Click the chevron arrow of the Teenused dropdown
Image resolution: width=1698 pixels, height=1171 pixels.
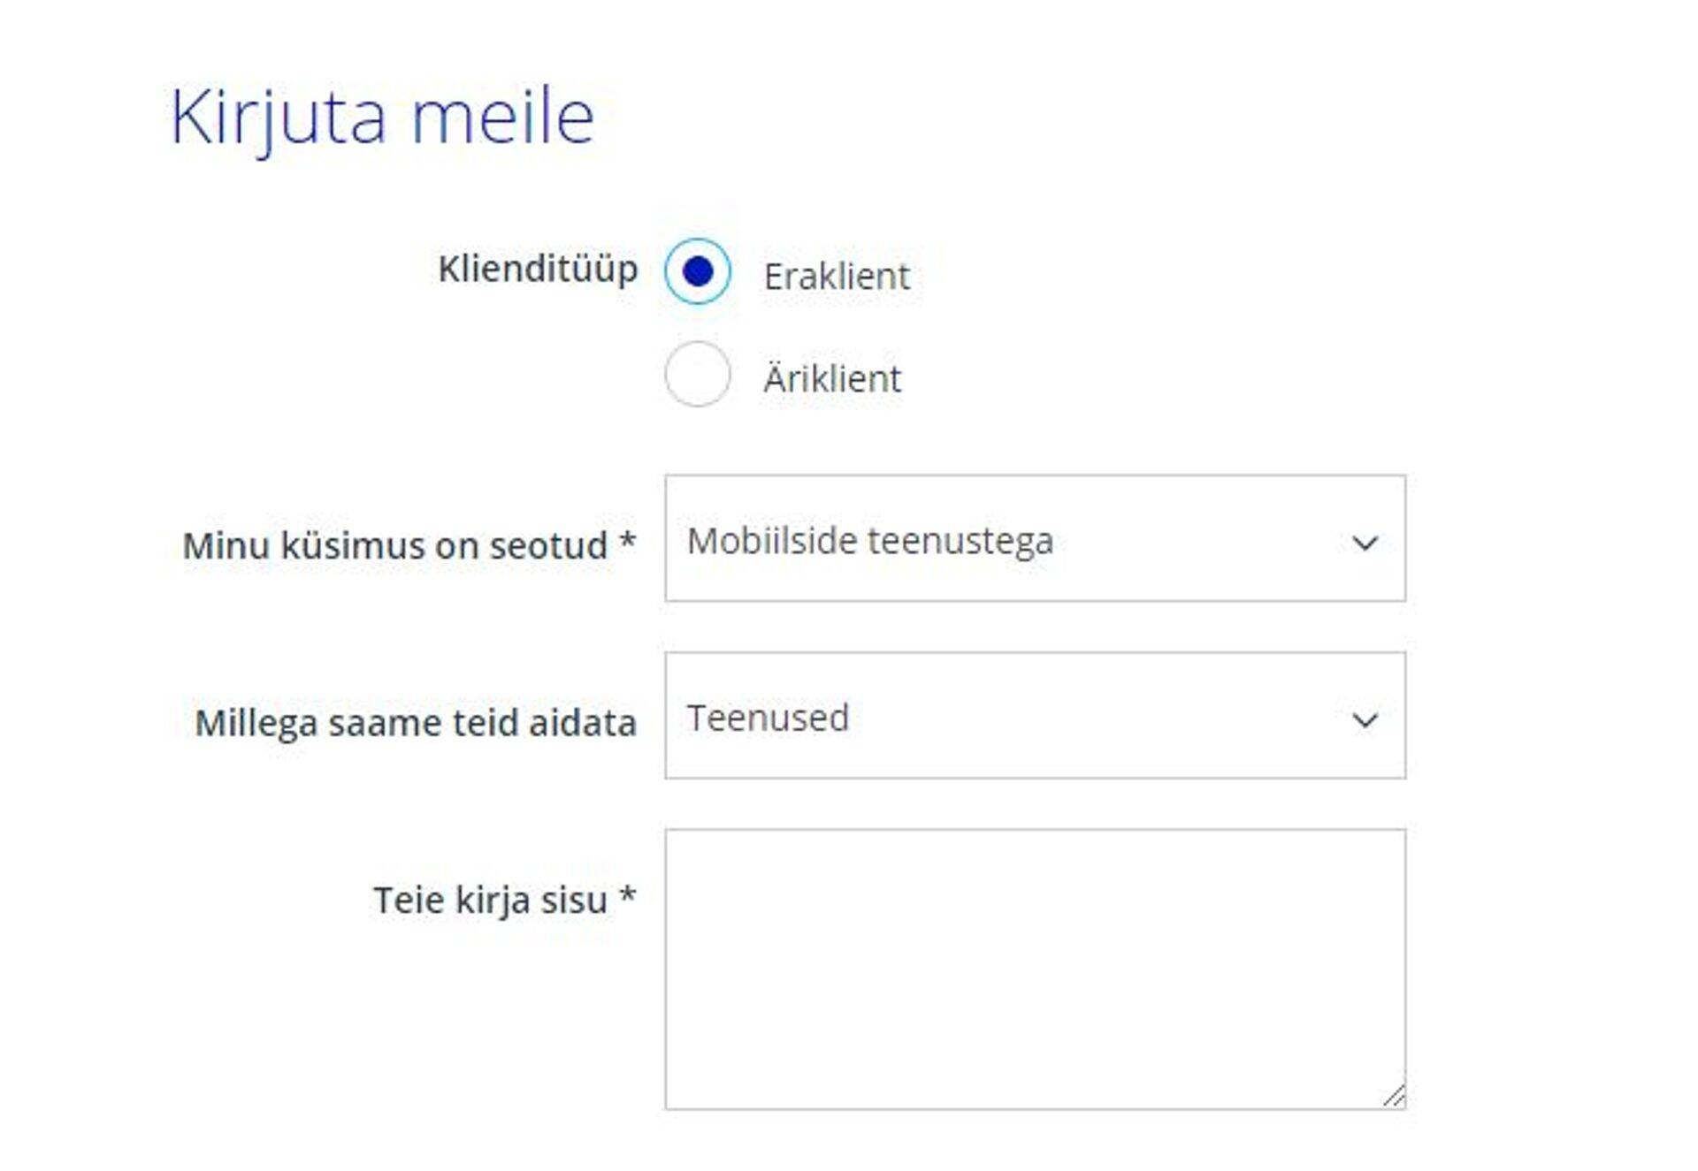coord(1365,720)
